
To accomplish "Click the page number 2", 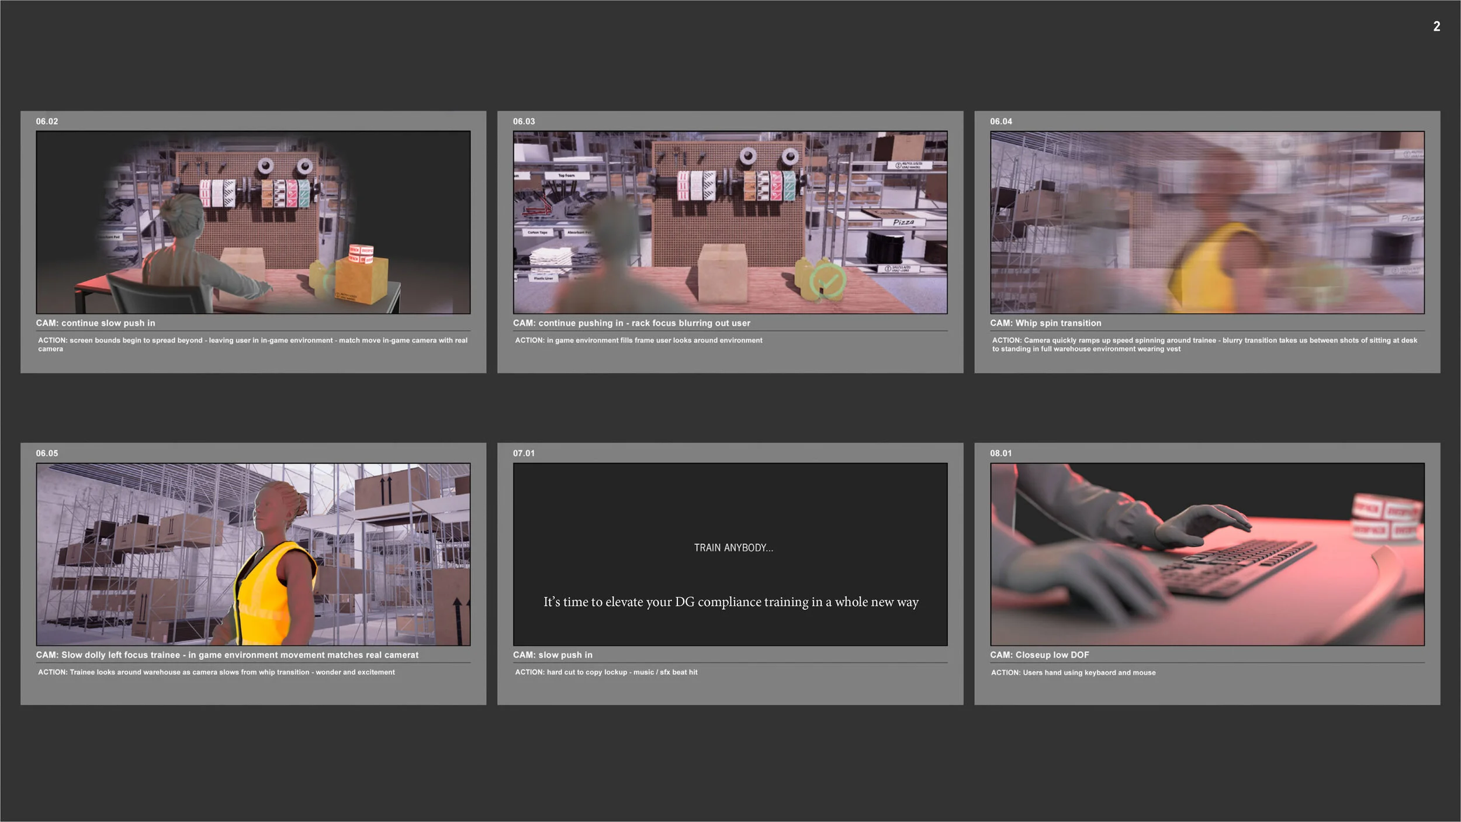I will click(x=1436, y=26).
